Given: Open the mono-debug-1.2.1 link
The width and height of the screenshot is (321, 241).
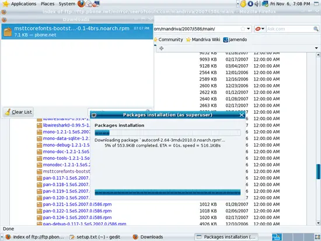Looking at the screenshot, I should [67, 145].
